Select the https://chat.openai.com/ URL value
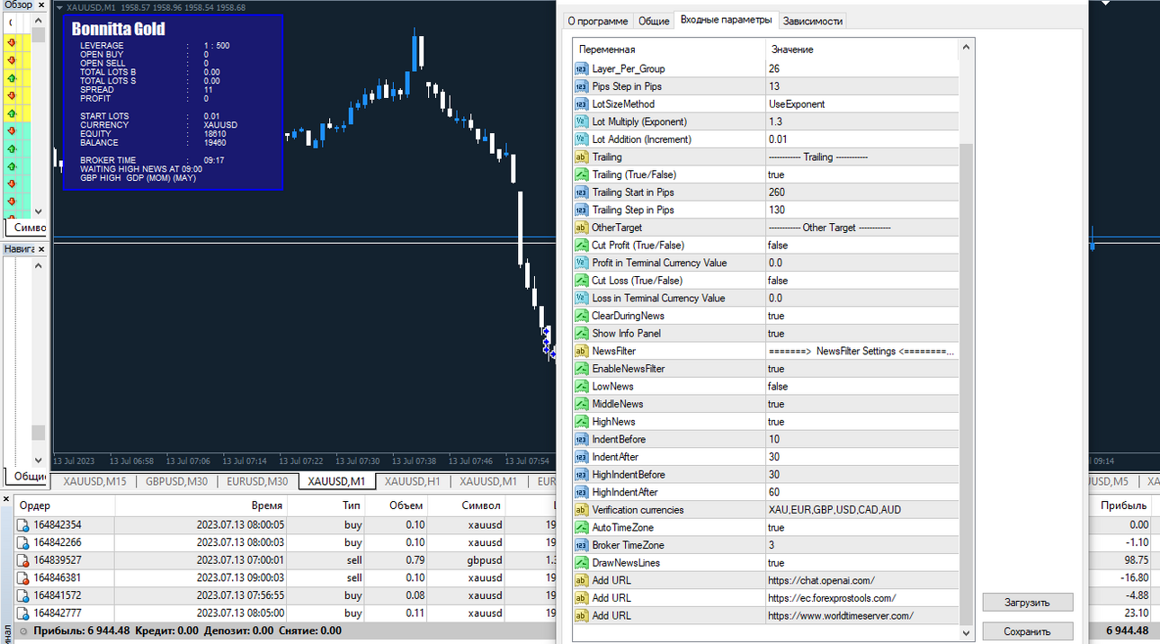This screenshot has width=1160, height=644. point(861,580)
